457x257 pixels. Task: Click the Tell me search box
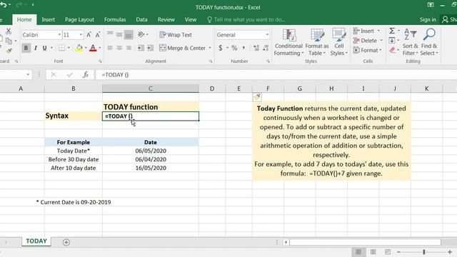246,19
